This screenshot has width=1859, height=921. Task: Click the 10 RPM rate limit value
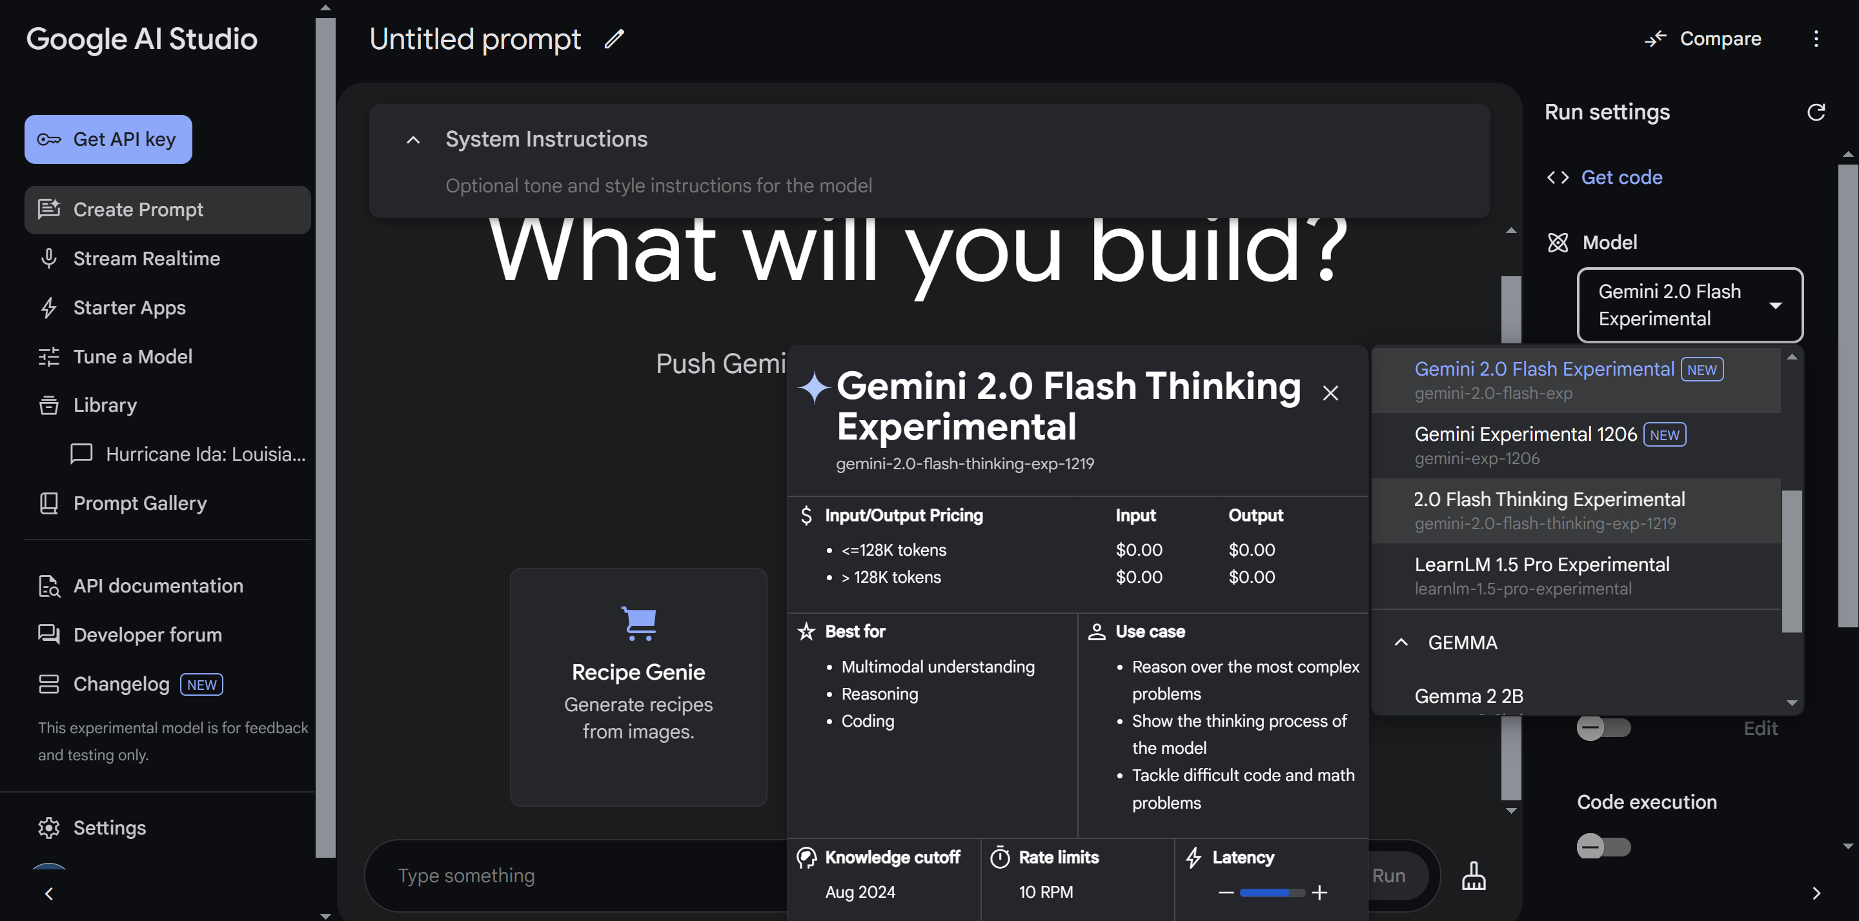point(1046,892)
